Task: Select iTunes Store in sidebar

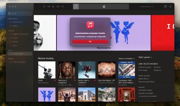Action: click(x=20, y=54)
